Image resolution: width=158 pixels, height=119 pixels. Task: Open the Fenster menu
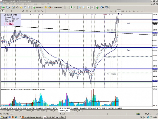42,4
